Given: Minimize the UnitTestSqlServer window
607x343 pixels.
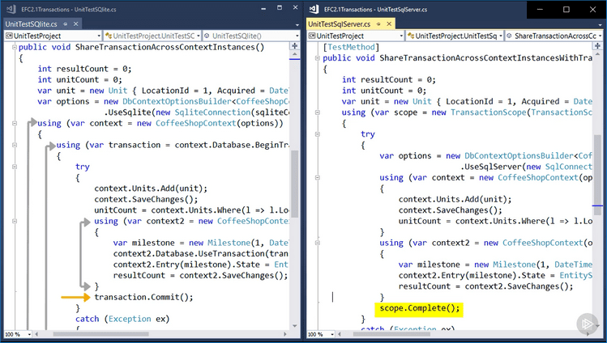Looking at the screenshot, I should (x=540, y=9).
